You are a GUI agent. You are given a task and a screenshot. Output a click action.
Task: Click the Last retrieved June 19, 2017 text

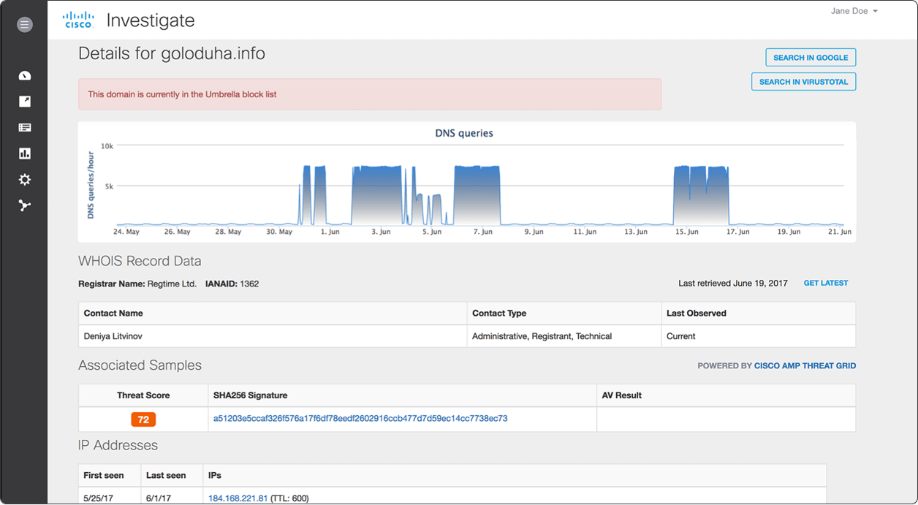[733, 284]
